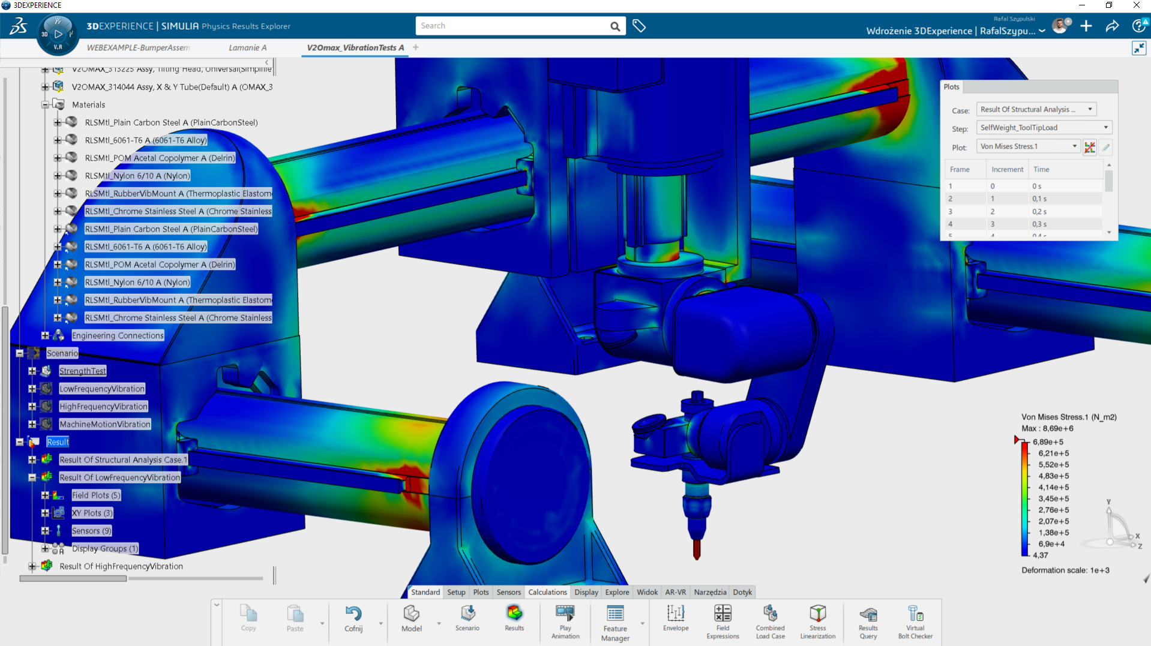Collapse the Materials tree node
1151x646 pixels.
click(x=45, y=105)
